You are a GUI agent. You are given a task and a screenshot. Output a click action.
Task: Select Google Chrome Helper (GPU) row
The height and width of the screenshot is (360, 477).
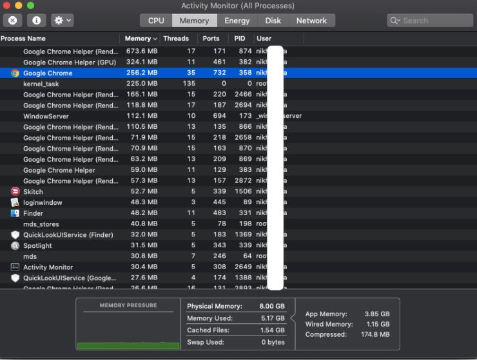[238, 62]
